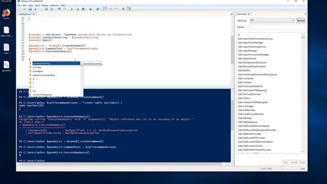Select Add-AppvClientConnectionGroup command
This screenshot has height=184, width=327.
pos(255,39)
